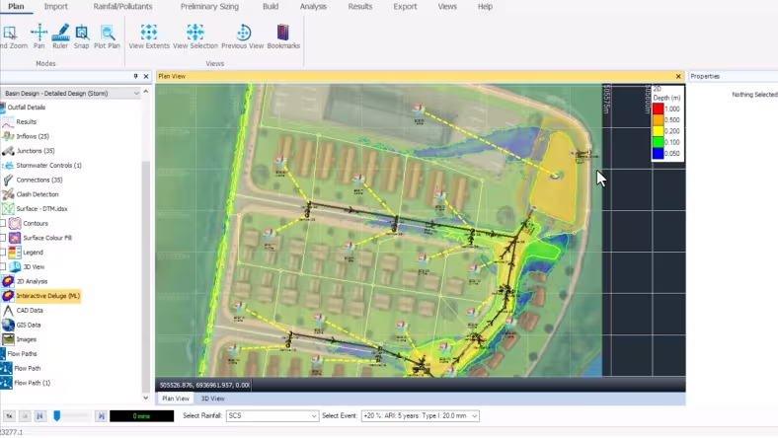
Task: Click the Connections (35) tree icon
Action: click(8, 180)
